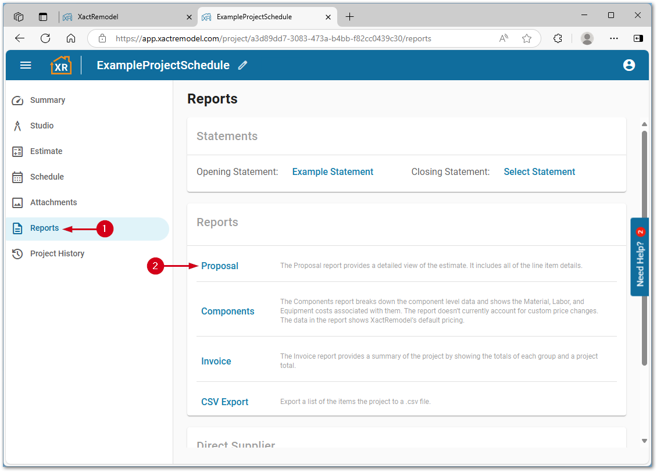Go to Studio in the sidebar
Screen dimensions: 657x472
point(41,126)
